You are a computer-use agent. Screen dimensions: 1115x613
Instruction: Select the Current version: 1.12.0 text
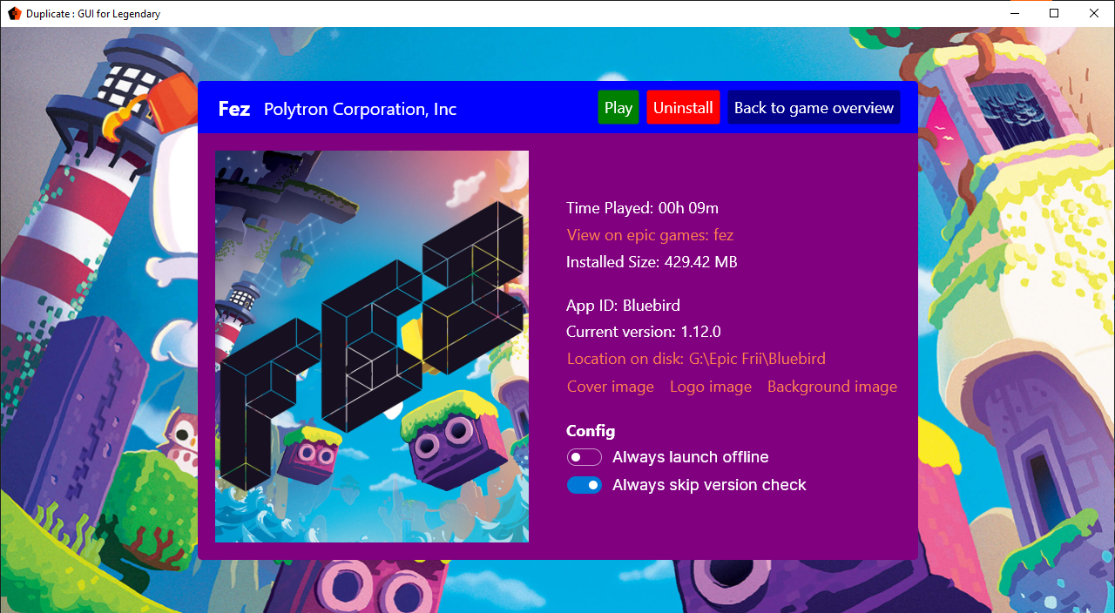tap(644, 332)
